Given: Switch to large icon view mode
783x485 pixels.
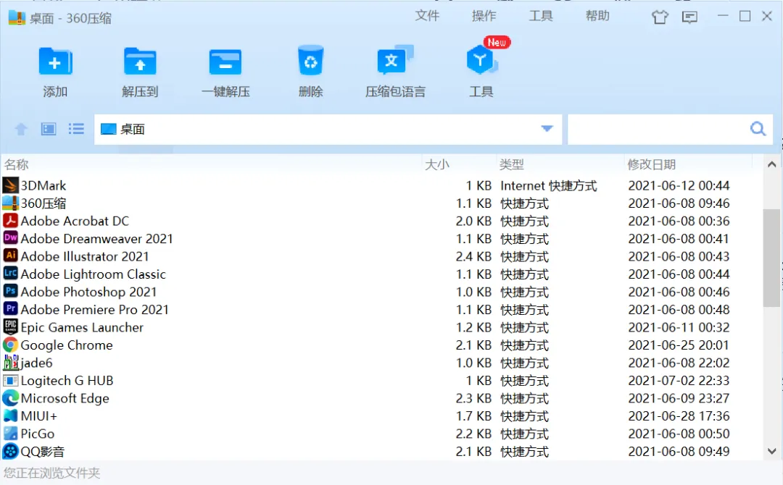Looking at the screenshot, I should click(49, 129).
